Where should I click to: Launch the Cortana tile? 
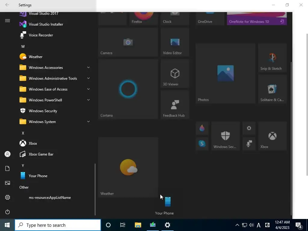pyautogui.click(x=128, y=89)
